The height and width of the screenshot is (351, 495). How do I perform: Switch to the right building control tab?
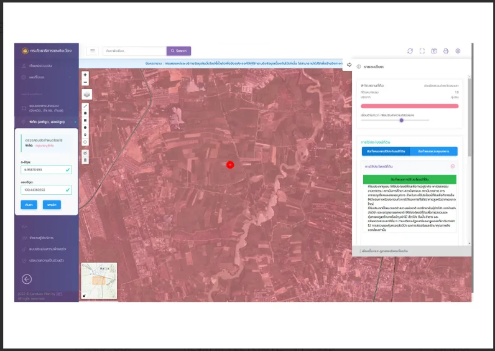click(x=433, y=151)
